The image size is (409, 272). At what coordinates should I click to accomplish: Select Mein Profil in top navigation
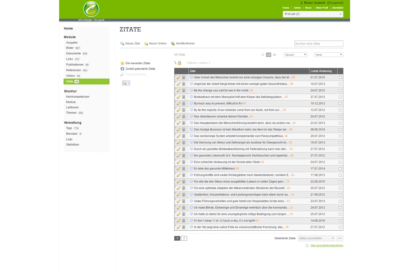point(322,8)
